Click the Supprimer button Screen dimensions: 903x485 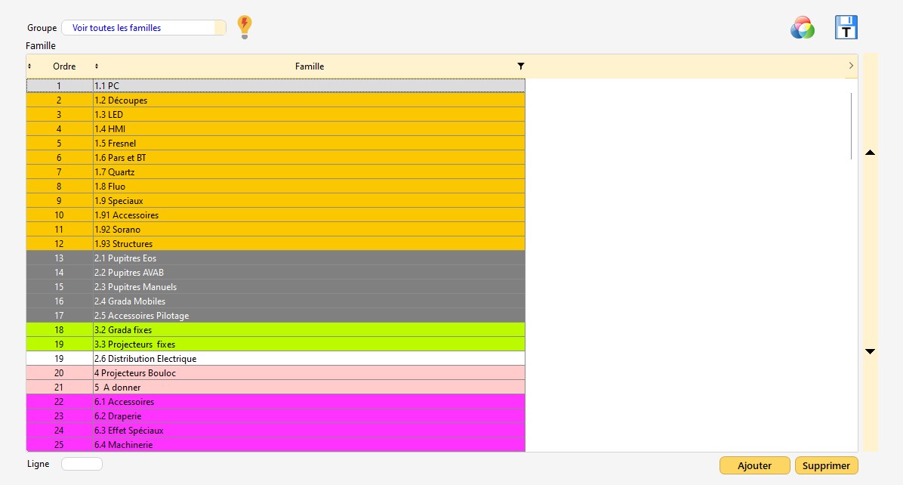pyautogui.click(x=826, y=466)
